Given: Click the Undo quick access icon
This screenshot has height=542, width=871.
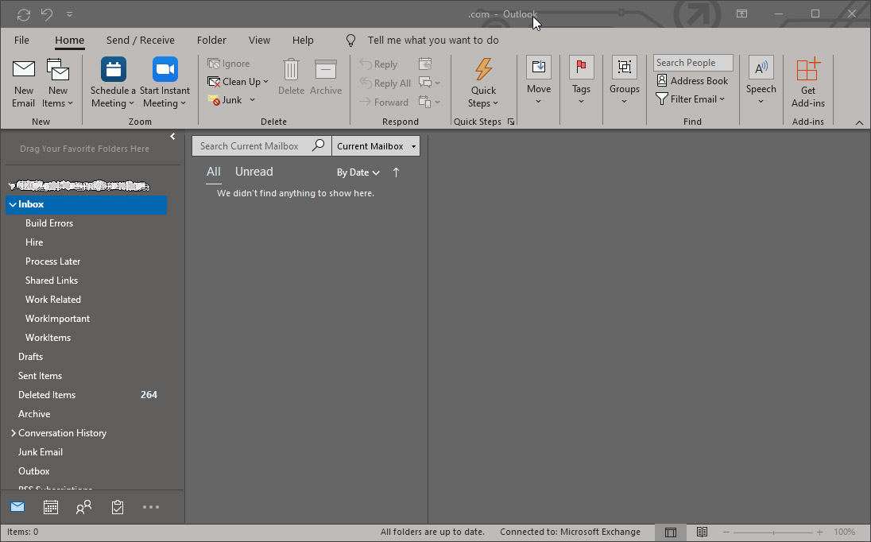Looking at the screenshot, I should point(47,14).
